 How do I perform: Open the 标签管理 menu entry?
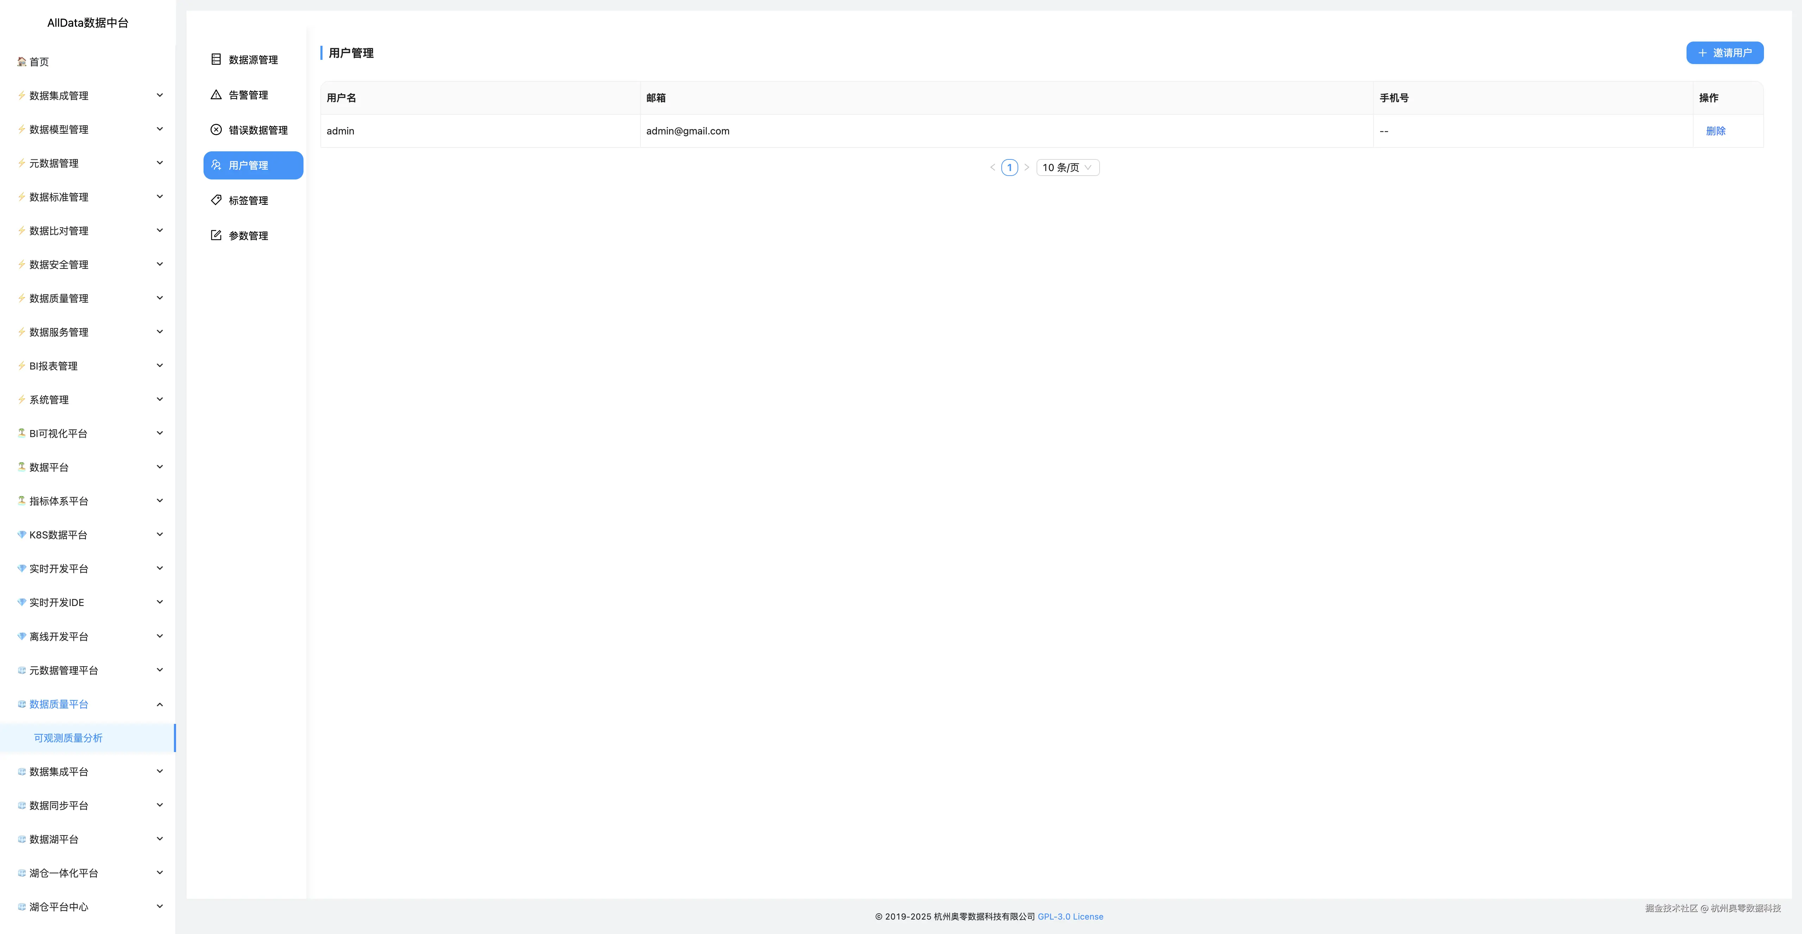[x=248, y=201]
